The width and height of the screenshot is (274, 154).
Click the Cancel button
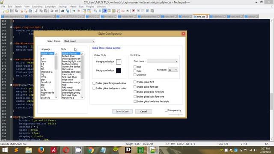click(143, 111)
